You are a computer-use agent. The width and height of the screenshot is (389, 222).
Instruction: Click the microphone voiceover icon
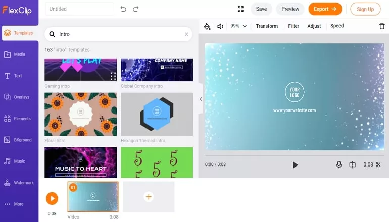pyautogui.click(x=339, y=164)
